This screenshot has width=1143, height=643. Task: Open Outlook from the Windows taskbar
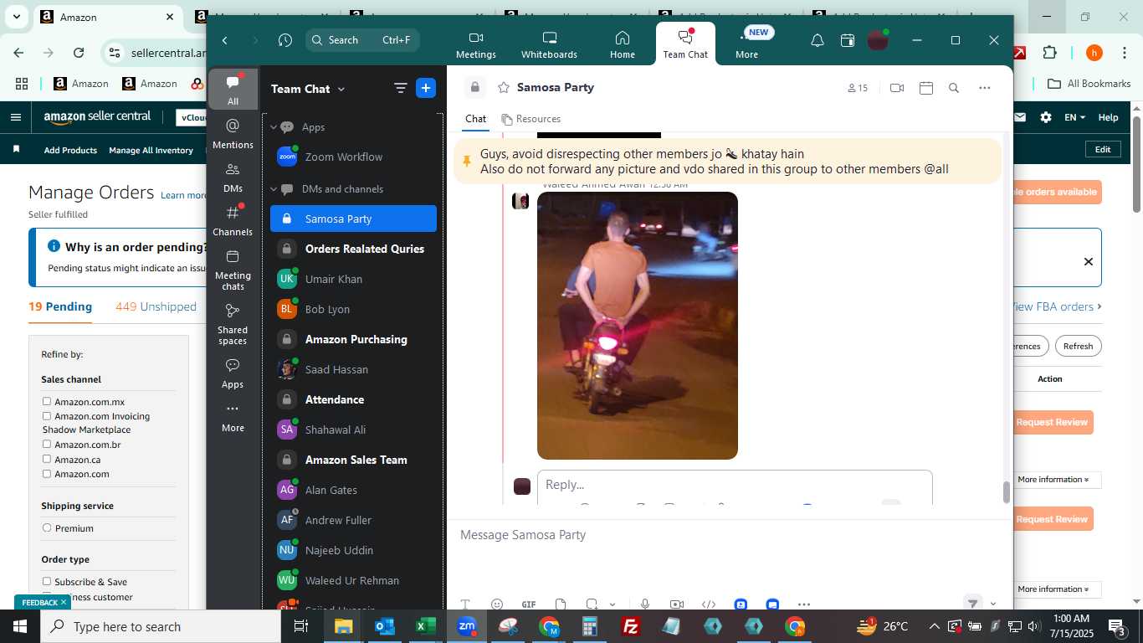click(x=384, y=626)
